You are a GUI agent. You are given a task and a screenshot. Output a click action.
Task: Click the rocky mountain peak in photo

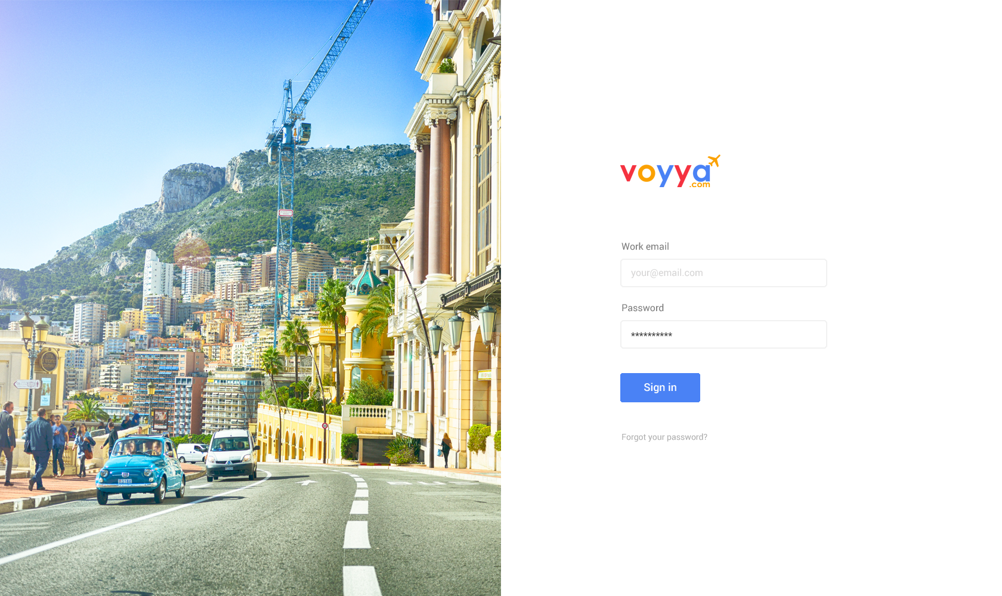click(191, 187)
